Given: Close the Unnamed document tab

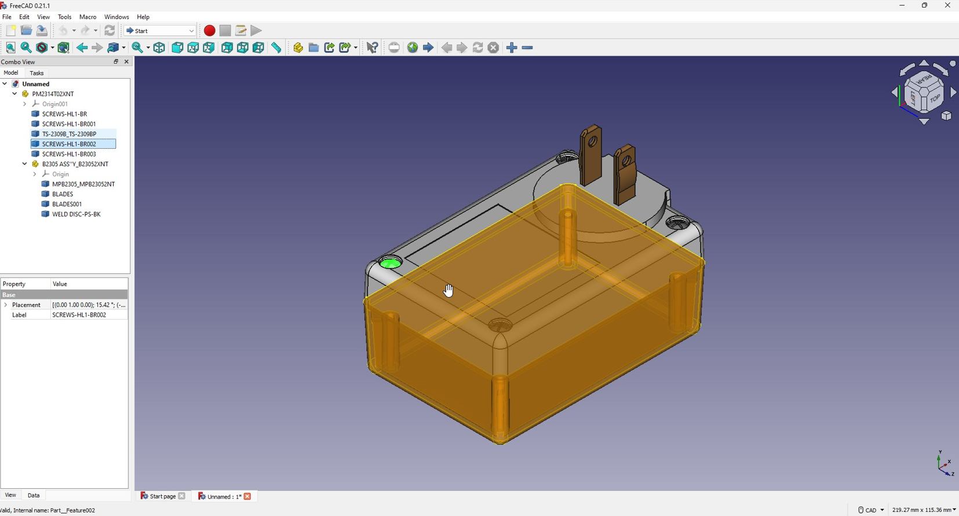Looking at the screenshot, I should click(248, 496).
